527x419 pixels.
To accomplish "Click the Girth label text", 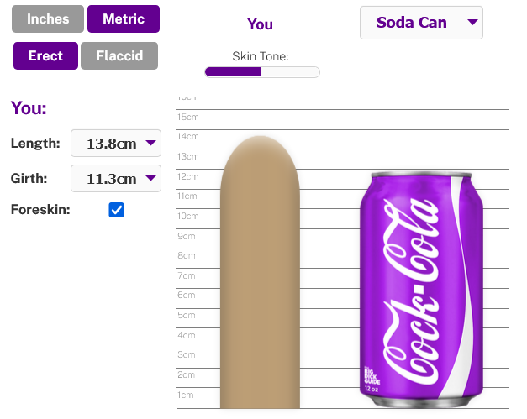I will click(29, 178).
